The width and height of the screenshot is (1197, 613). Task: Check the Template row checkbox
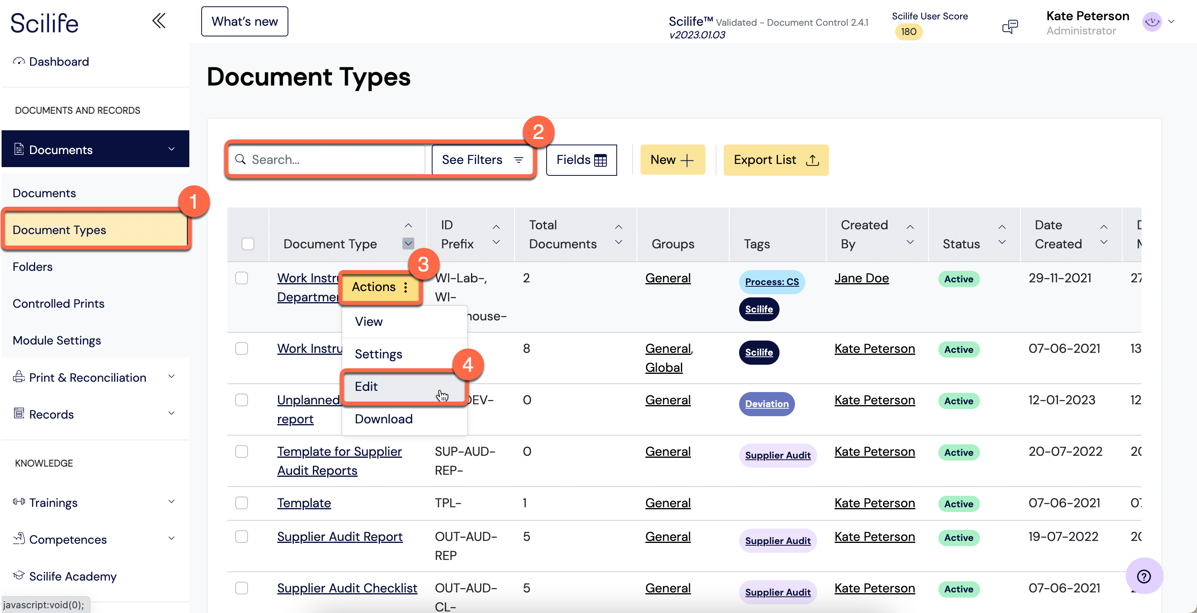241,503
